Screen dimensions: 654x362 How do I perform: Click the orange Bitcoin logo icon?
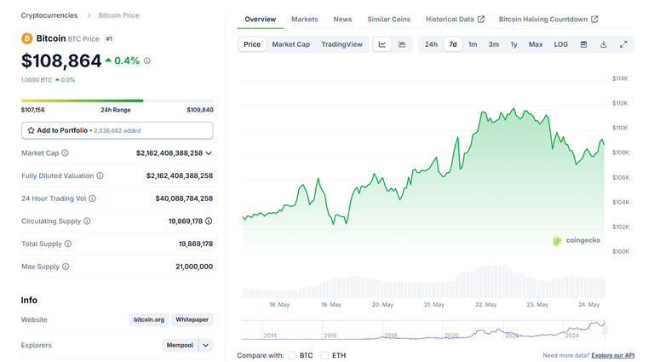[x=26, y=39]
